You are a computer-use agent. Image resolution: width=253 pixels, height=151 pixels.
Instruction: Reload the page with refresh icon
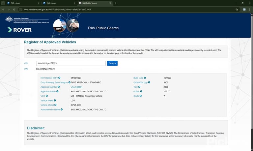(14, 10)
